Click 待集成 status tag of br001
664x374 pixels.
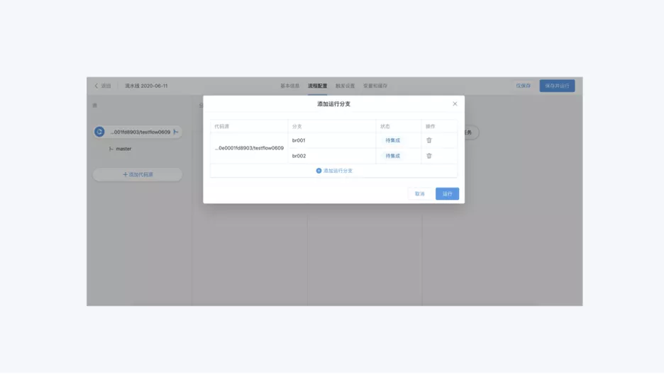(392, 140)
